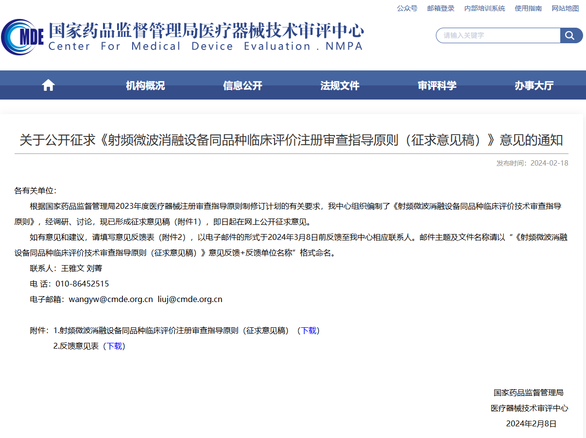The width and height of the screenshot is (586, 438).
Task: Open the 法规文件 menu
Action: [x=340, y=85]
